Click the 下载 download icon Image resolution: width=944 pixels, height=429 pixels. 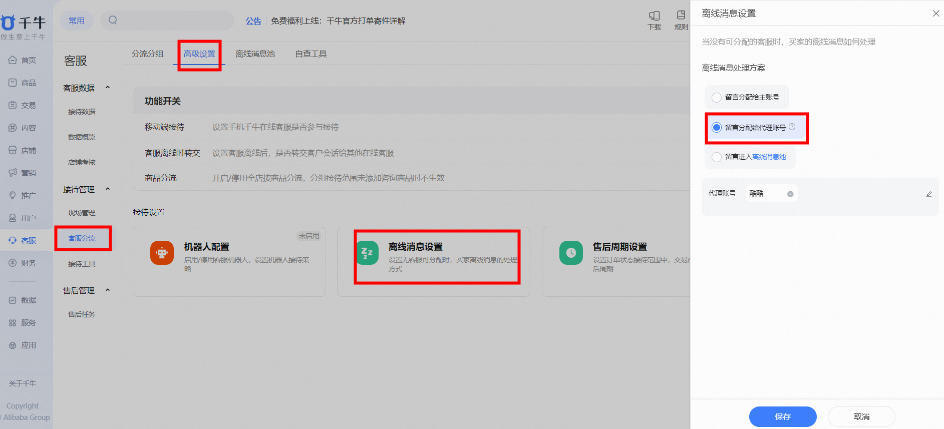tap(654, 16)
